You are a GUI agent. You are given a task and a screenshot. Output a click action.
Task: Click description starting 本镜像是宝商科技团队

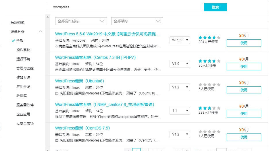[107, 46]
